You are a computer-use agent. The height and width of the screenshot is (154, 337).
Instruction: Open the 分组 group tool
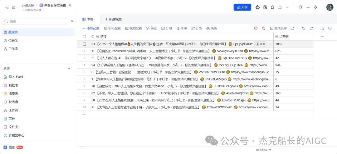point(167,28)
